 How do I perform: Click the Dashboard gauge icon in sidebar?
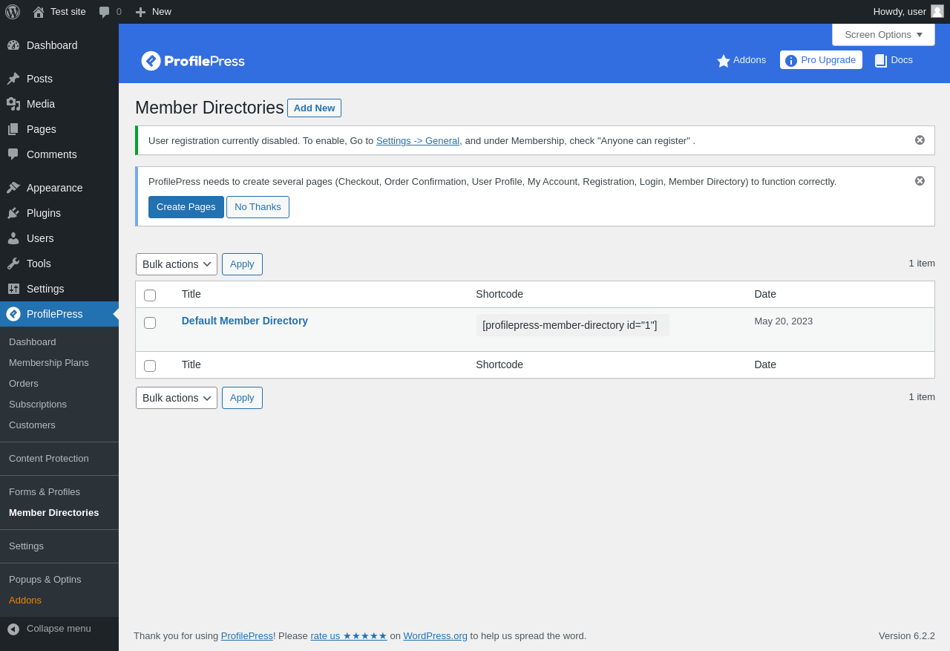coord(13,45)
